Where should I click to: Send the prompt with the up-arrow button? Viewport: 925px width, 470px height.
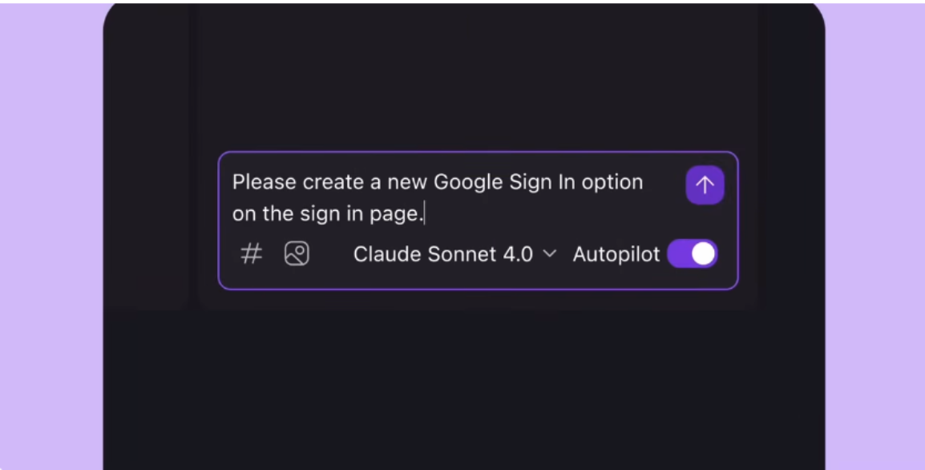(705, 184)
